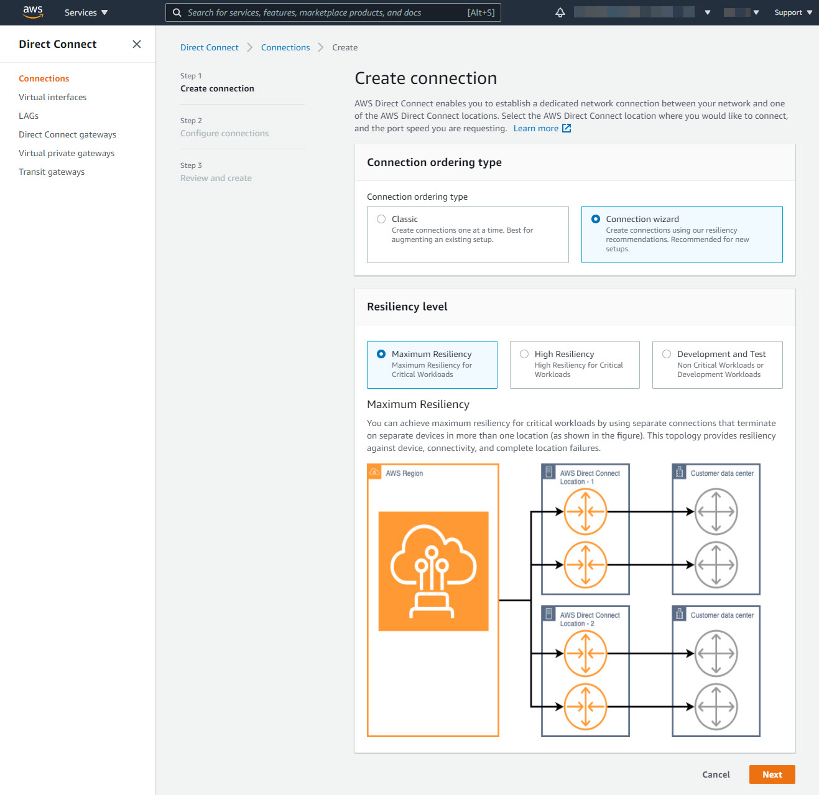The height and width of the screenshot is (795, 819).
Task: Open Transit gateways page
Action: click(x=52, y=172)
